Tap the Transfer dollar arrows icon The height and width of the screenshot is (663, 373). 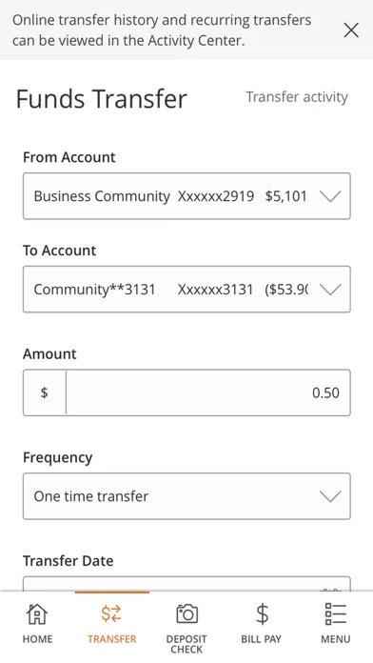(111, 614)
